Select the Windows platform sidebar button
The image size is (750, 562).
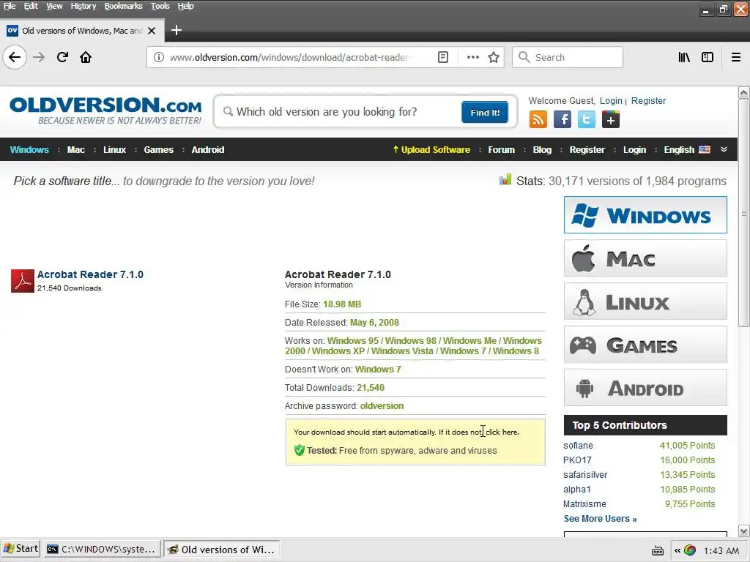[x=645, y=215]
